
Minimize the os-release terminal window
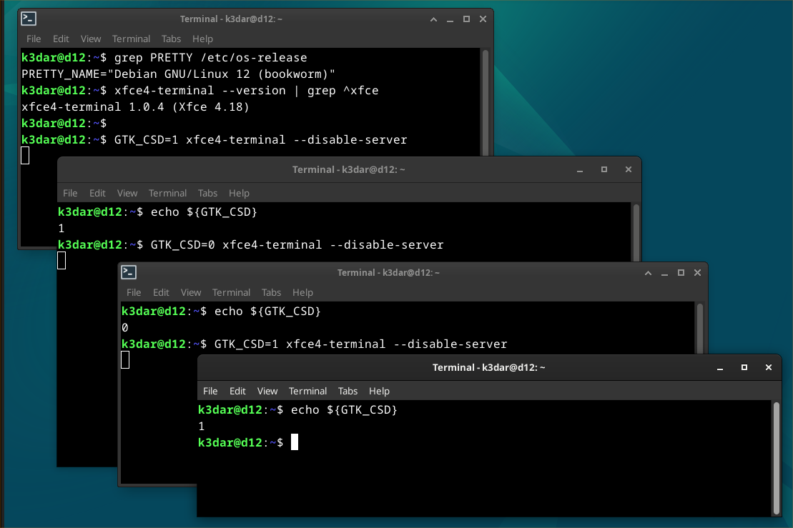click(450, 19)
